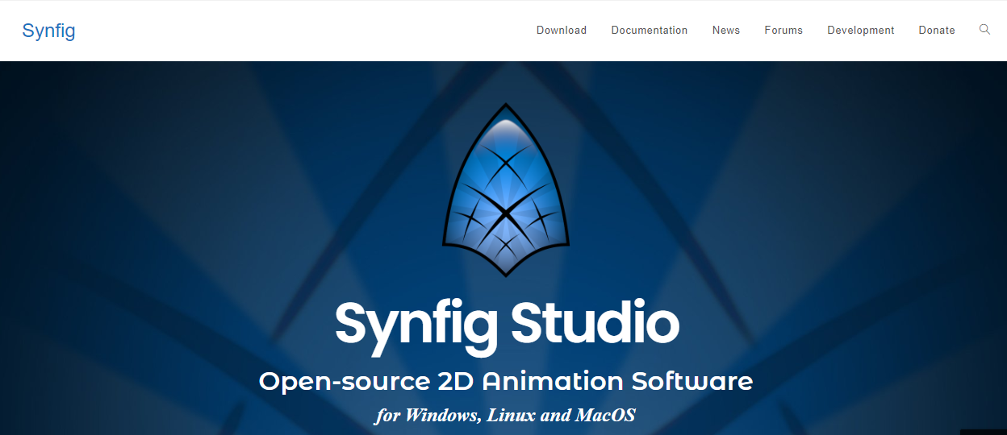Click "for Windows, Linux and MacOS" text

[x=505, y=416]
